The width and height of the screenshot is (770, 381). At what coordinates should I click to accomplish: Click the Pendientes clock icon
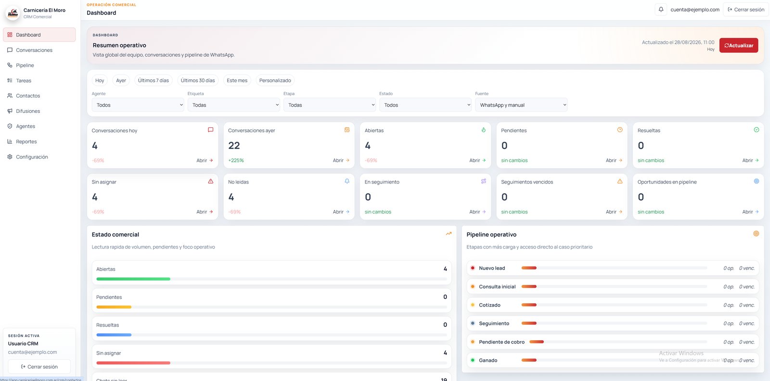[x=620, y=130]
